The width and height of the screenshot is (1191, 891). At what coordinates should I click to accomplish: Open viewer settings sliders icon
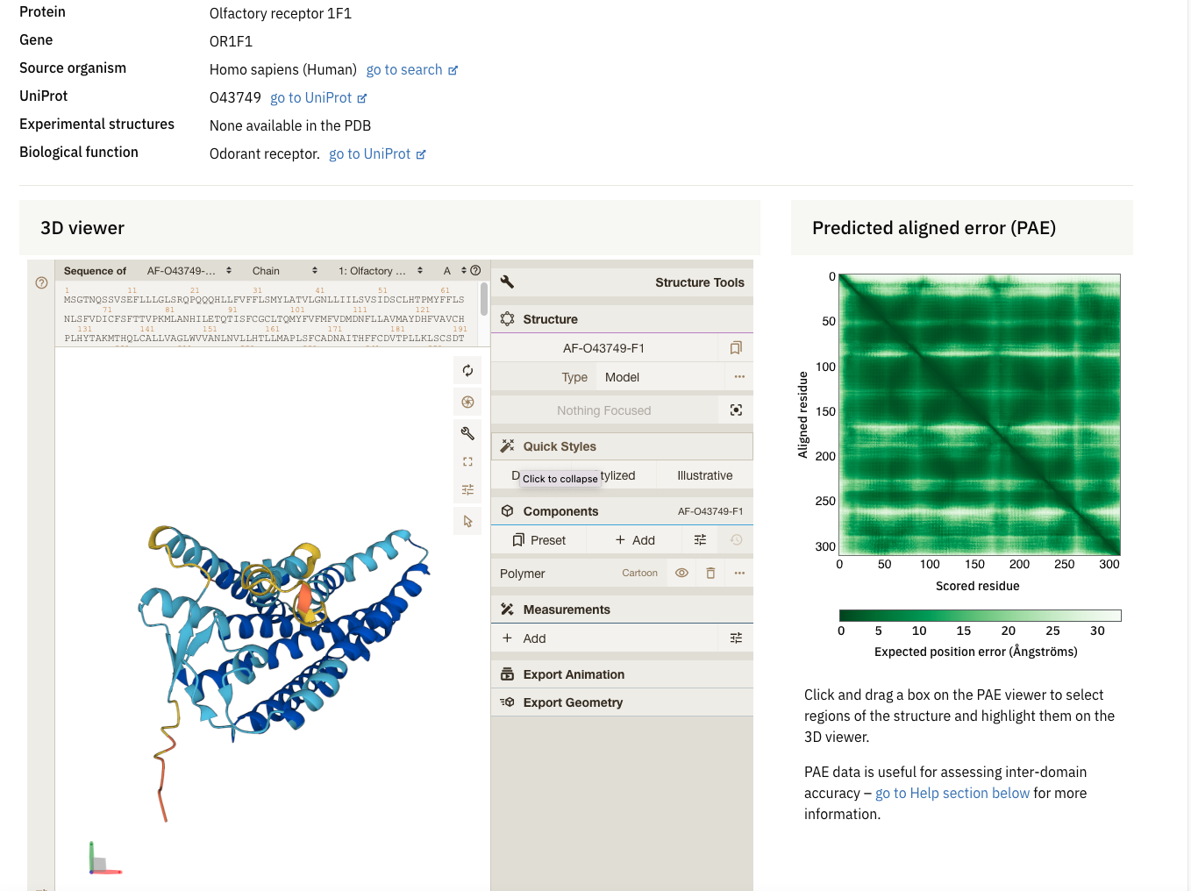point(467,490)
